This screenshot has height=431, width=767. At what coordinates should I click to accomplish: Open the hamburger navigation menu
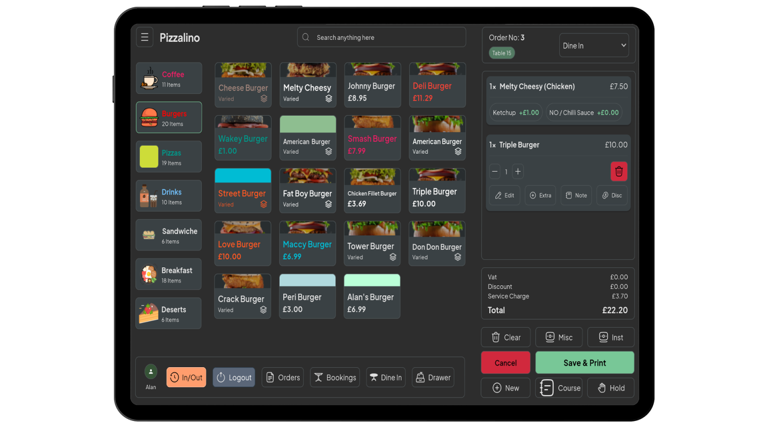(144, 37)
